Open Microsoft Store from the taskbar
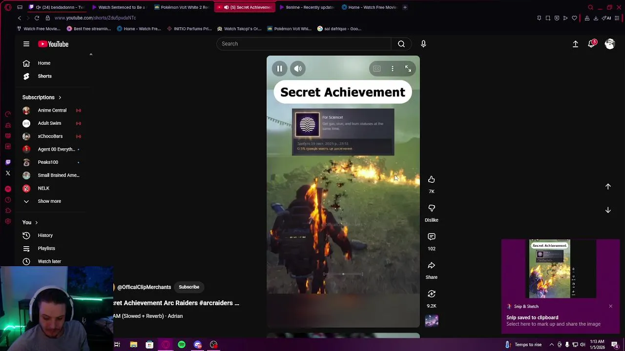625x351 pixels. point(149,345)
